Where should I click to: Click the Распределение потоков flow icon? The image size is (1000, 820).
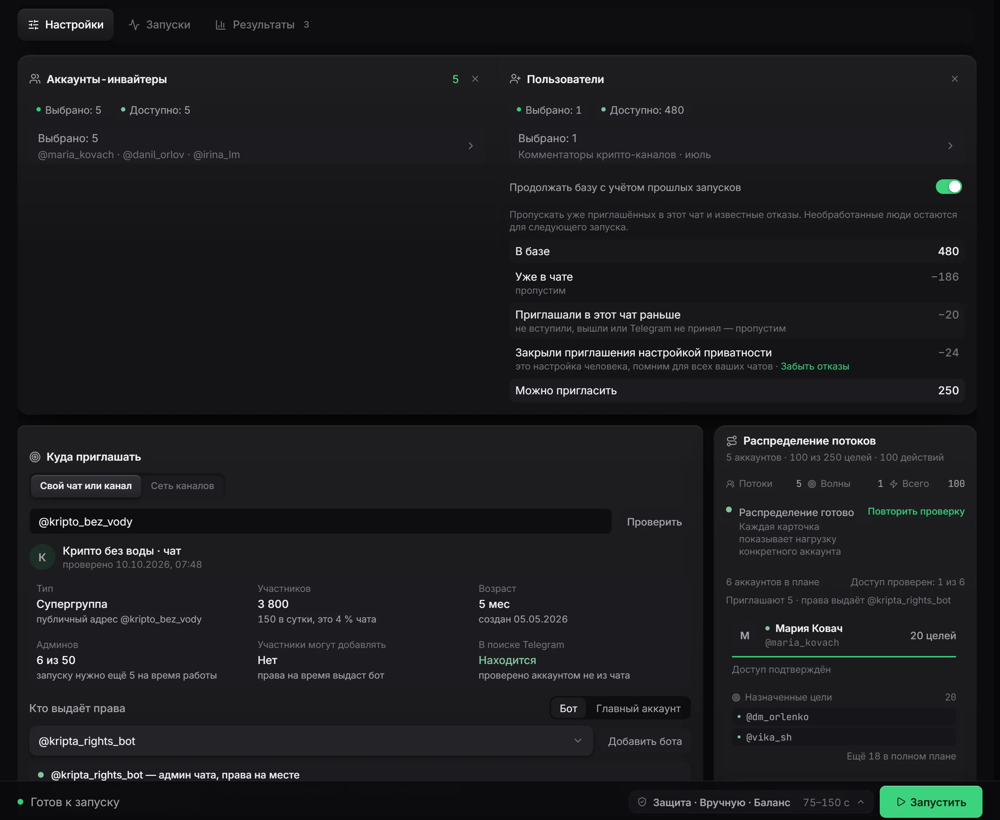[x=732, y=441]
